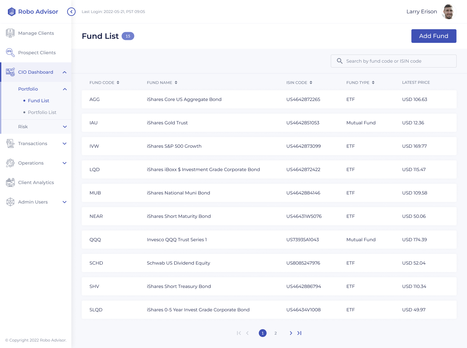Click the iShares S&P 500 Growth fund name
Screen dimensions: 467x348
coord(174,146)
